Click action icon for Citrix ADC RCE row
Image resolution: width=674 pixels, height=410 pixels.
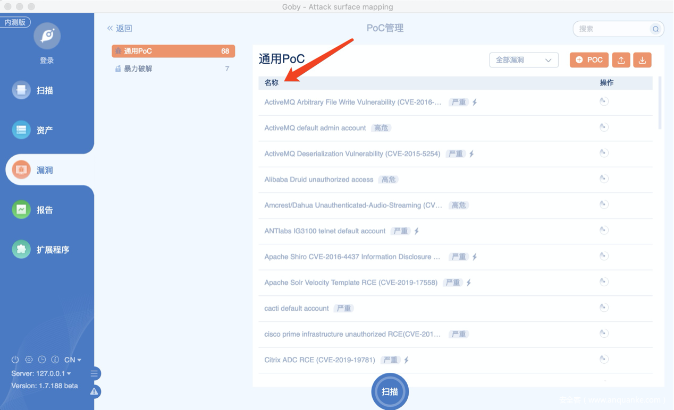604,359
